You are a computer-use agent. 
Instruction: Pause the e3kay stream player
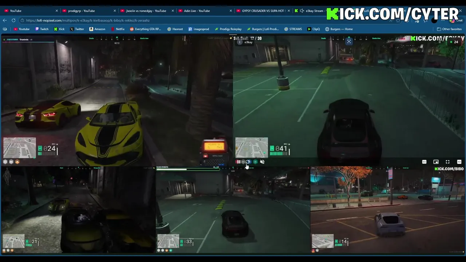(x=238, y=162)
